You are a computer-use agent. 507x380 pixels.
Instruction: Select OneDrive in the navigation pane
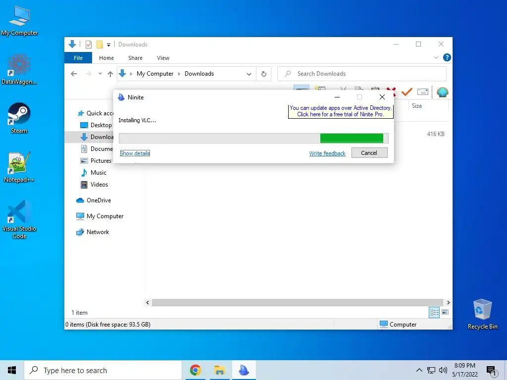94,200
